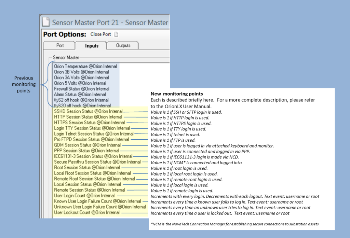The width and height of the screenshot is (350, 238).
Task: Select Remote Root Session Status row
Action: tap(94, 179)
